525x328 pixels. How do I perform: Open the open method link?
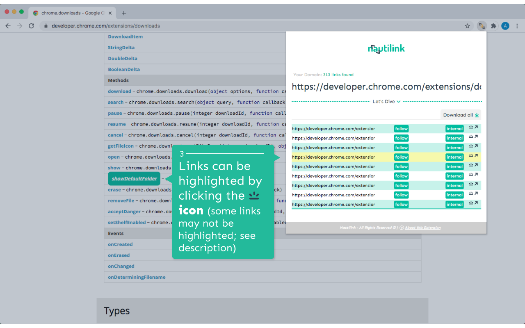pyautogui.click(x=114, y=157)
